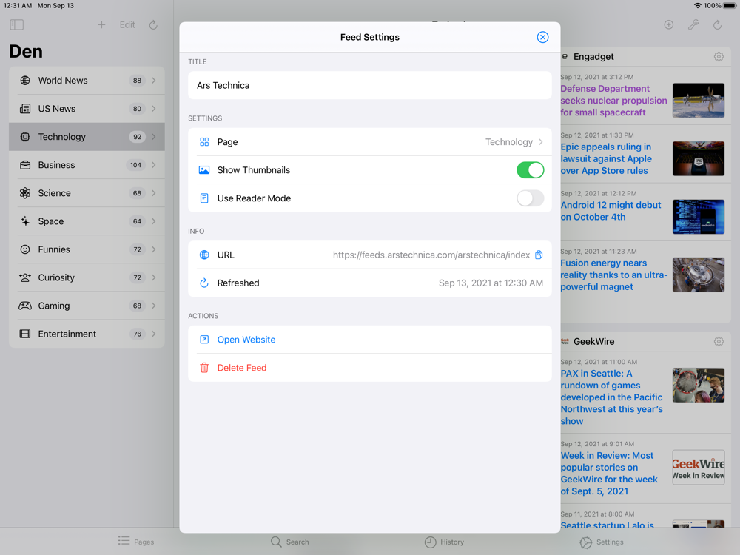Viewport: 740px width, 555px height.
Task: Click the battery status indicator
Action: pos(729,6)
